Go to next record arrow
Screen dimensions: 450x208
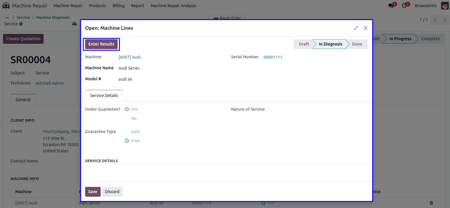click(x=445, y=20)
